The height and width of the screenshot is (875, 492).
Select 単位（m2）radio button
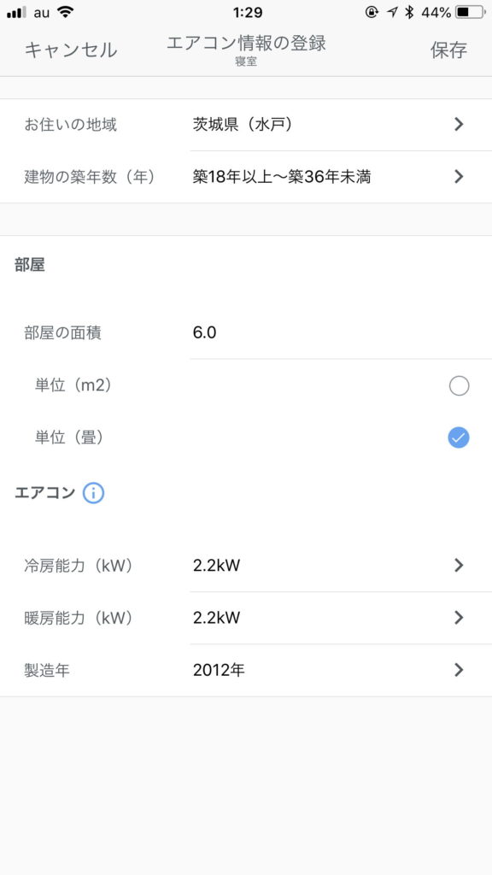459,385
